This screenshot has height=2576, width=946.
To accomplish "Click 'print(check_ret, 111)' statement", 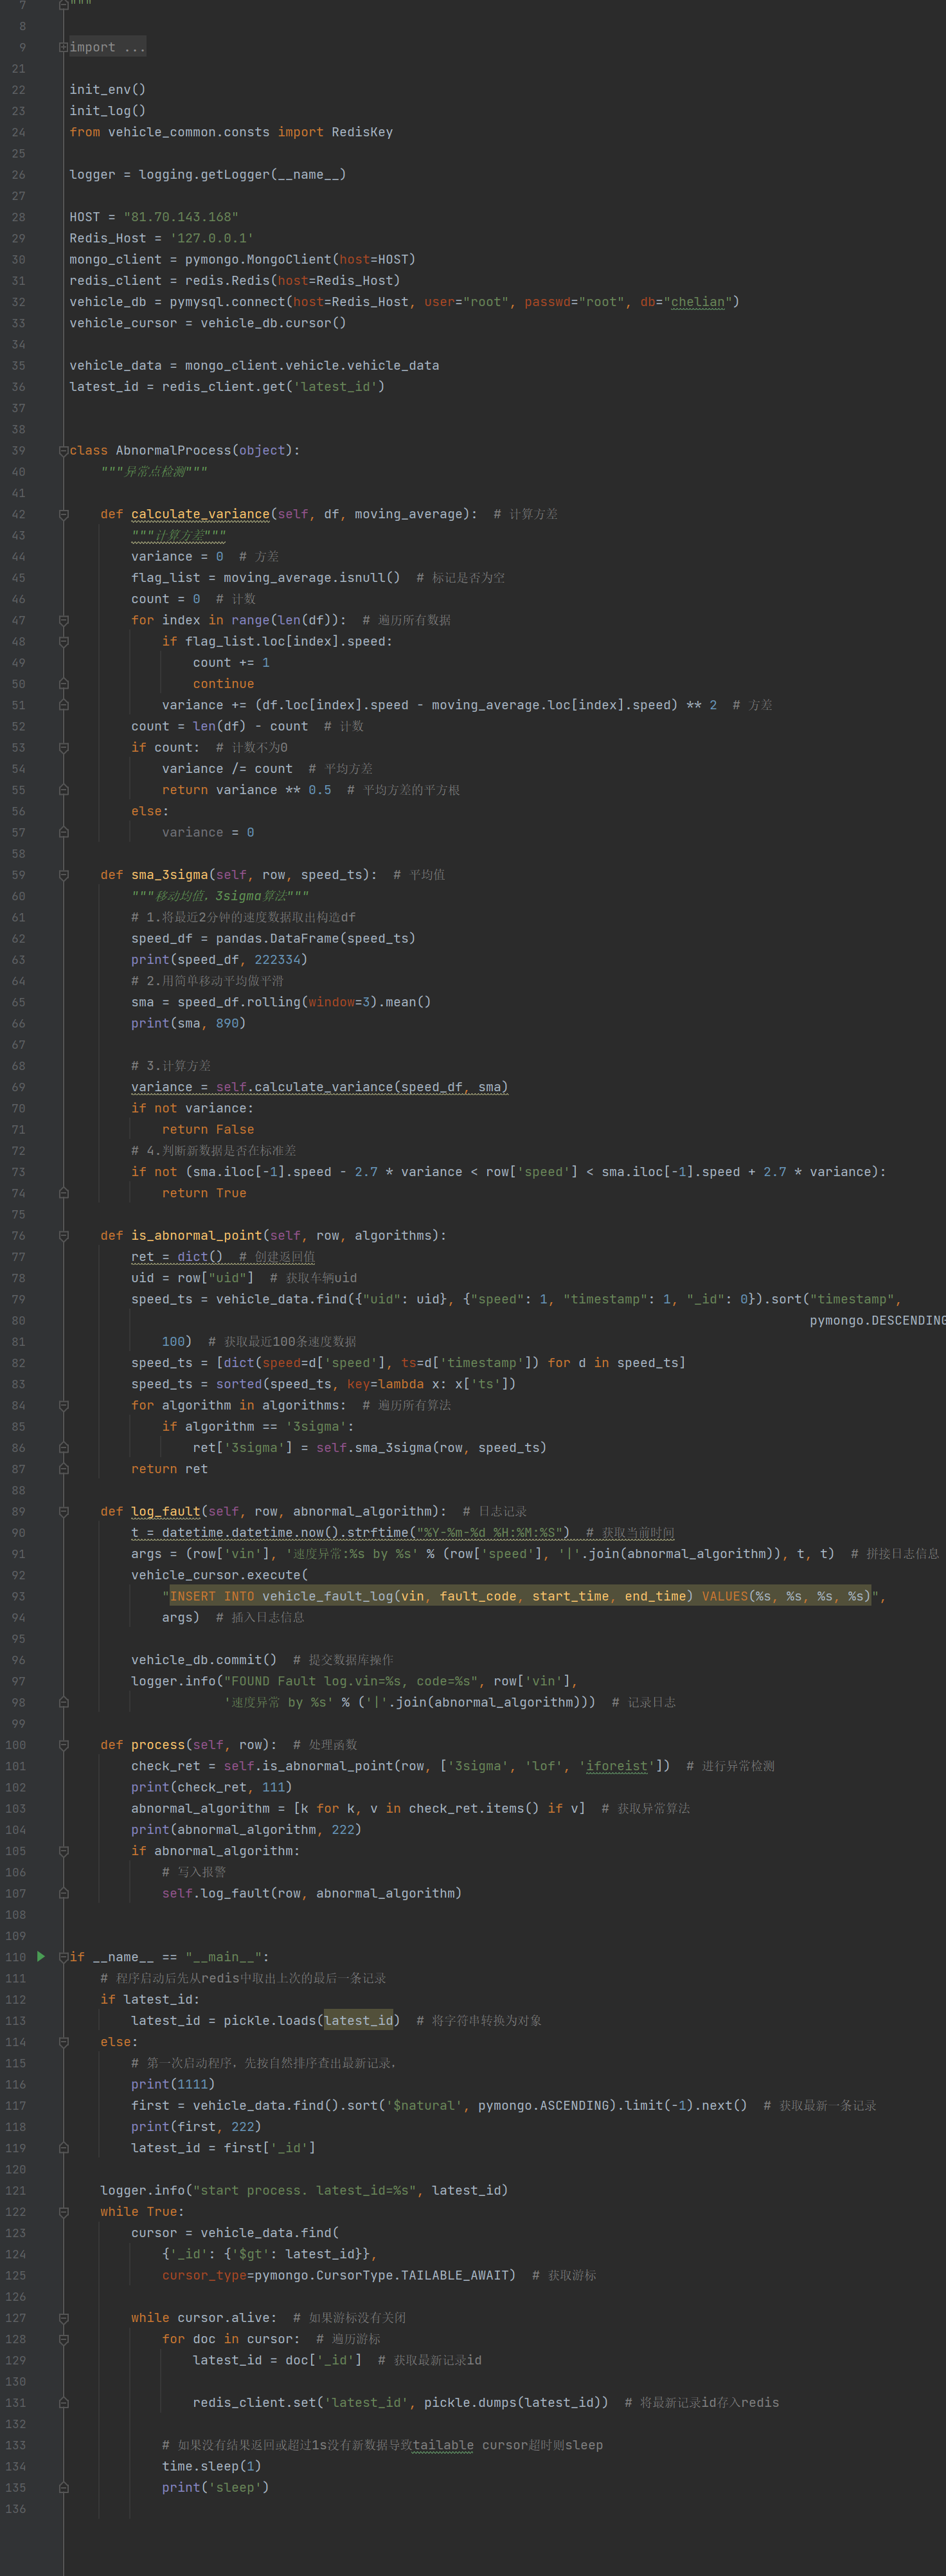I will click(x=212, y=1788).
